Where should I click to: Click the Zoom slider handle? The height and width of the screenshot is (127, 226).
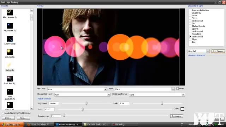point(82,109)
